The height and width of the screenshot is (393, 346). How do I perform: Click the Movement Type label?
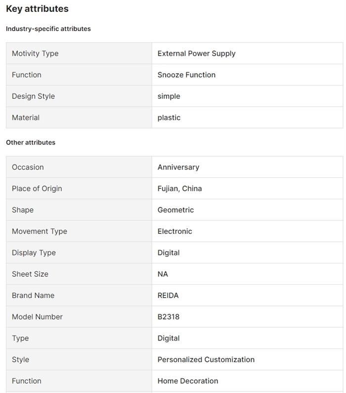point(40,231)
